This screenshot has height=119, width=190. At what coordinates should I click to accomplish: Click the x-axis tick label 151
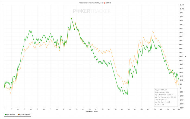pos(103,109)
